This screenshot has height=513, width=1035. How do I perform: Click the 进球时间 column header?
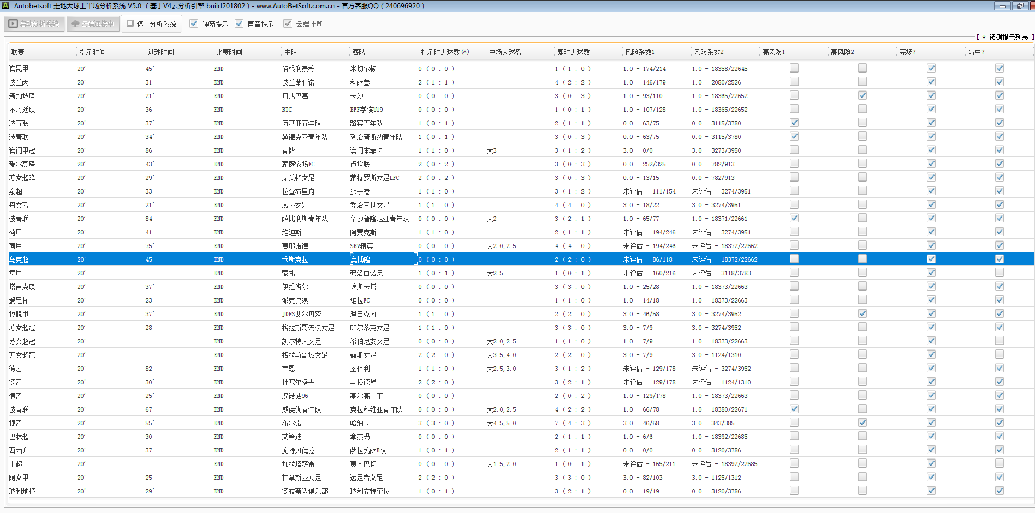pyautogui.click(x=160, y=52)
